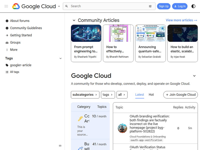Click the All tags list icon
The image size is (200, 150).
pyautogui.click(x=7, y=72)
